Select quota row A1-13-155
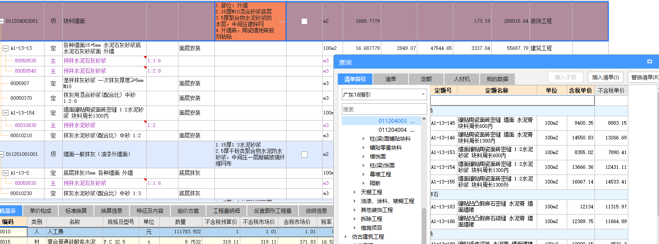The height and width of the screenshot is (244, 659). pos(529,182)
